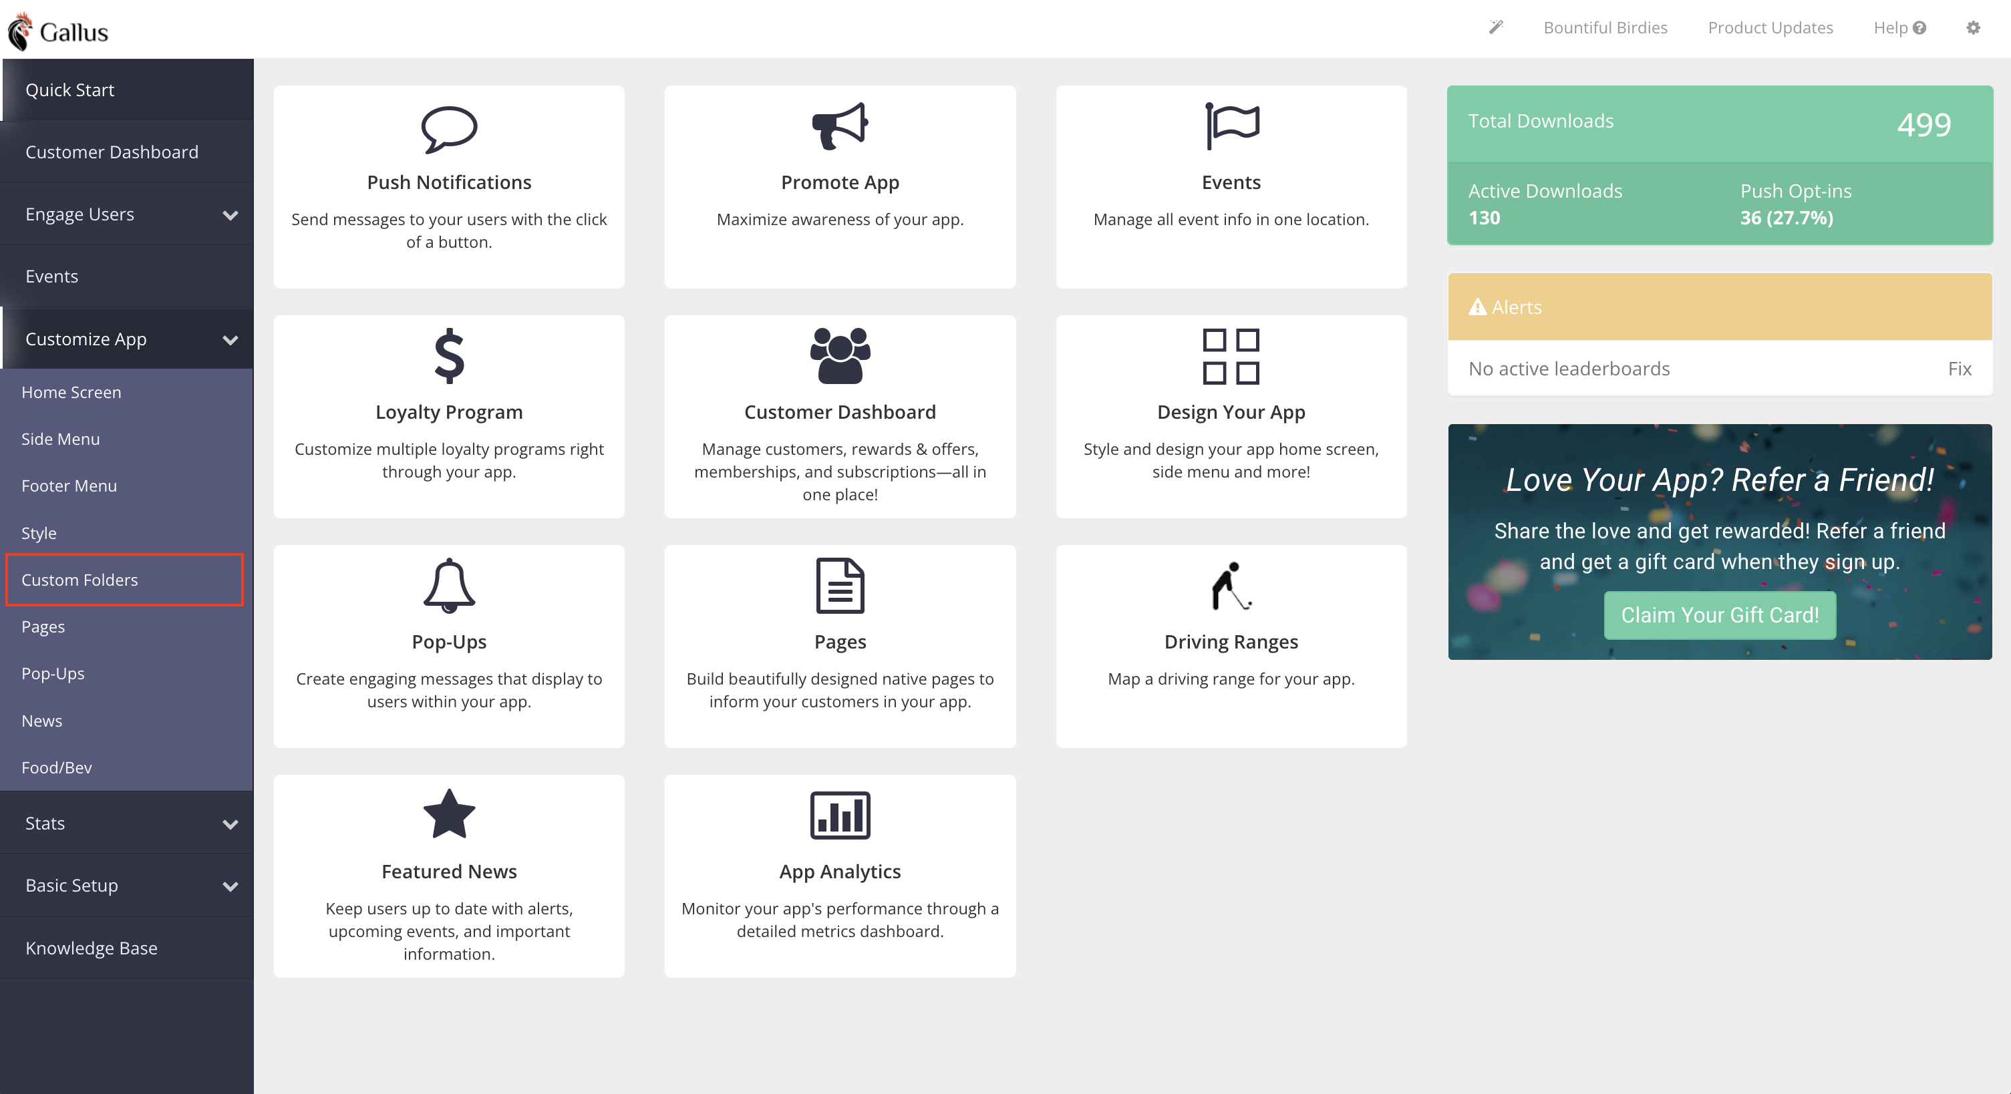Click the Driving Ranges golfer icon
The width and height of the screenshot is (2011, 1094).
[x=1231, y=585]
